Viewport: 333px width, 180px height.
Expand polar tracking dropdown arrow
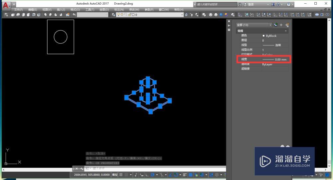tap(157, 175)
